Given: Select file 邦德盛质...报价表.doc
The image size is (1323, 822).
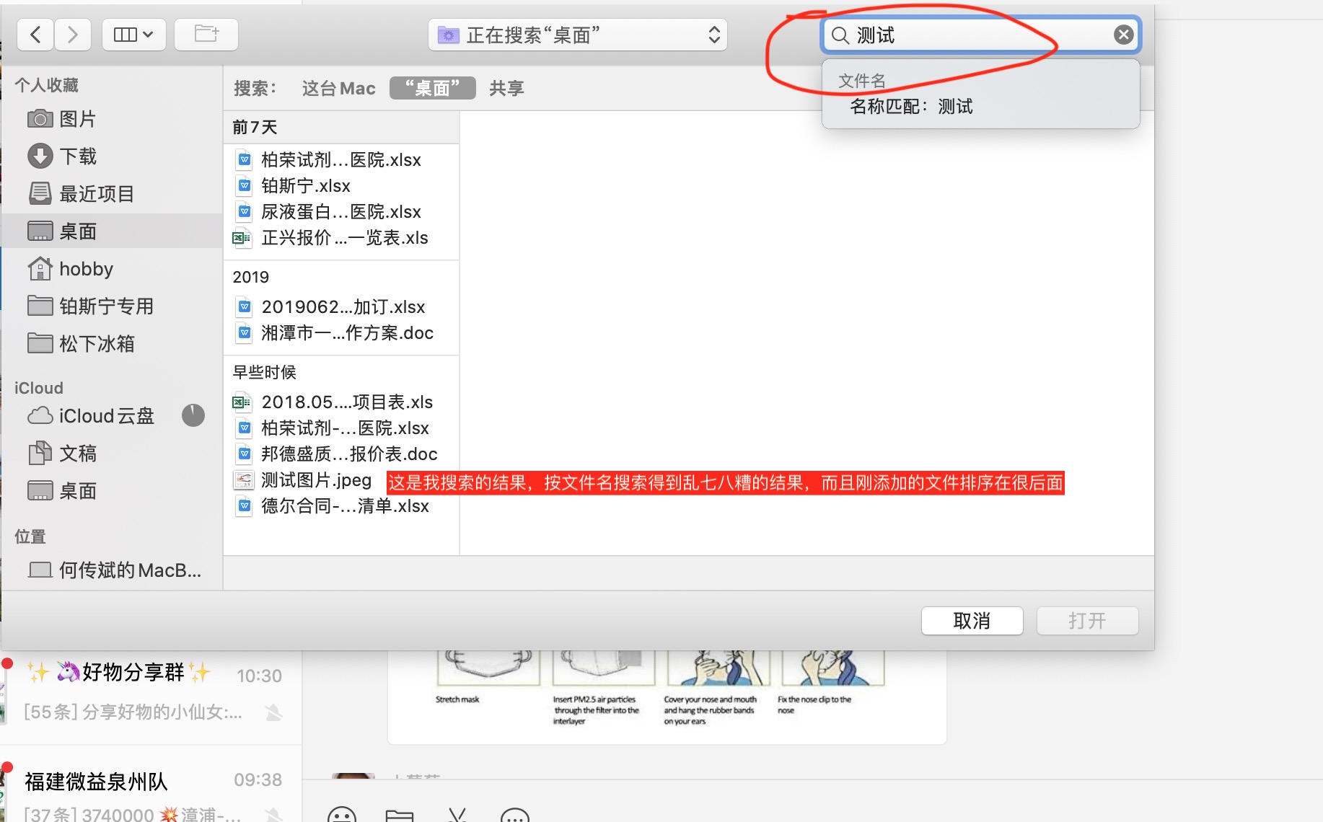Looking at the screenshot, I should coord(341,454).
